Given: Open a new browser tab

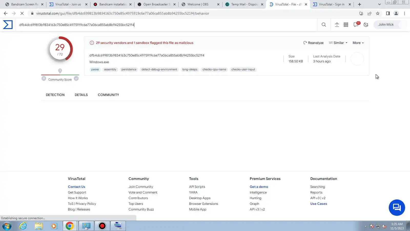Looking at the screenshot, I should coord(360,4).
